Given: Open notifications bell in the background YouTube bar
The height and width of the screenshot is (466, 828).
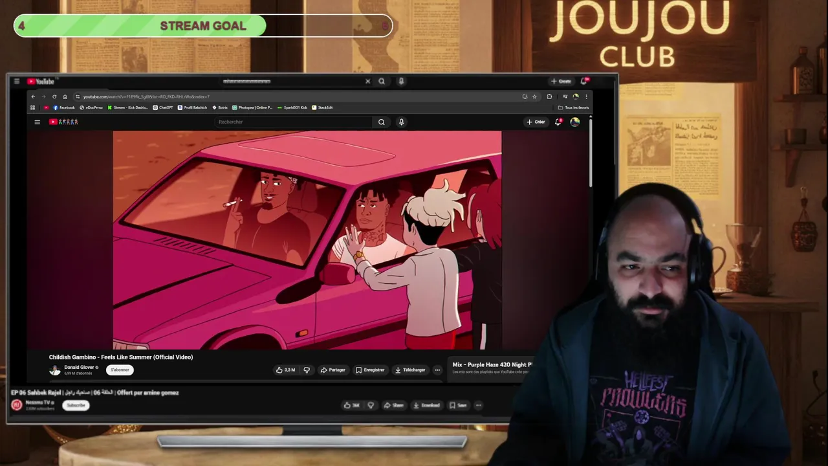Looking at the screenshot, I should [x=584, y=81].
